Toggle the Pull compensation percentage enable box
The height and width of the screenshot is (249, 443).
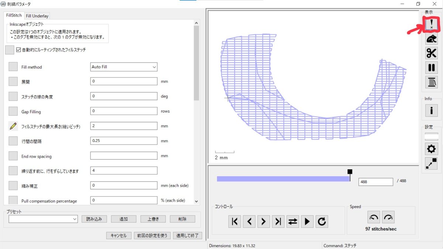pos(13,200)
